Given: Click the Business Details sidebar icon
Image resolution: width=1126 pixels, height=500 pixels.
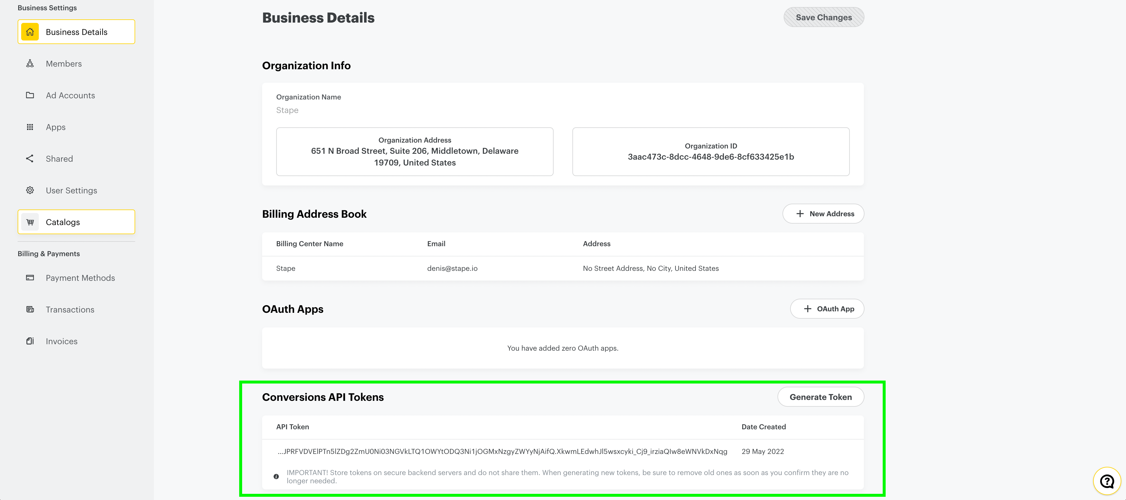Looking at the screenshot, I should pos(30,32).
